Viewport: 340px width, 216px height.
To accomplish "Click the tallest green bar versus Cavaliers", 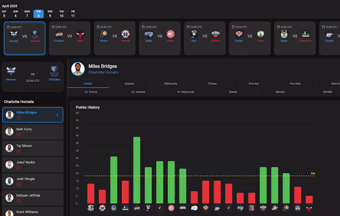I will (x=137, y=170).
